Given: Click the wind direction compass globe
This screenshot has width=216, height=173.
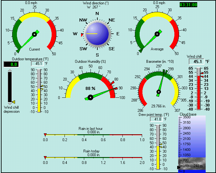Looking at the screenshot, I should point(97,33).
